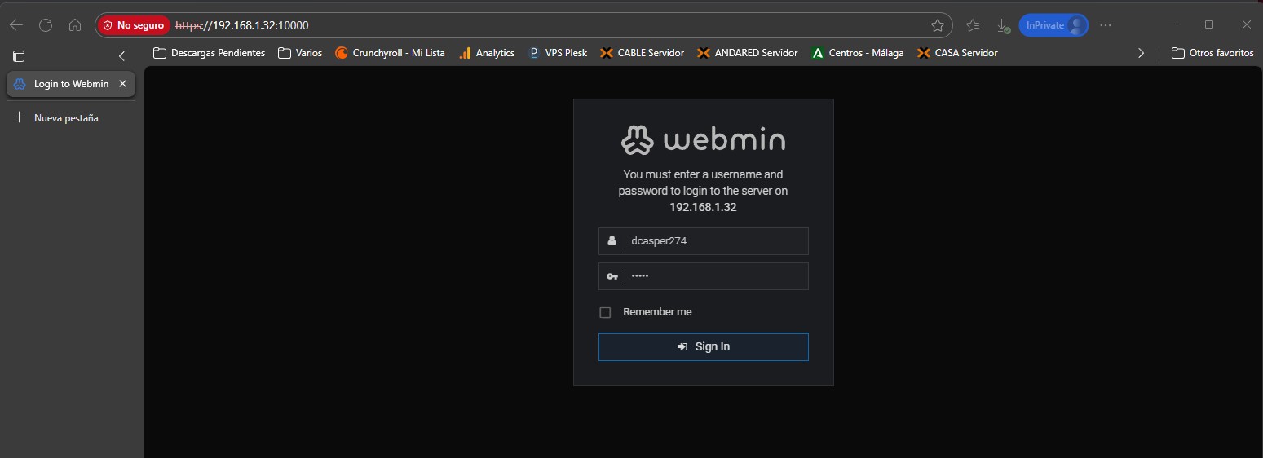This screenshot has height=458, width=1263.
Task: Open the downloads icon
Action: click(1003, 25)
